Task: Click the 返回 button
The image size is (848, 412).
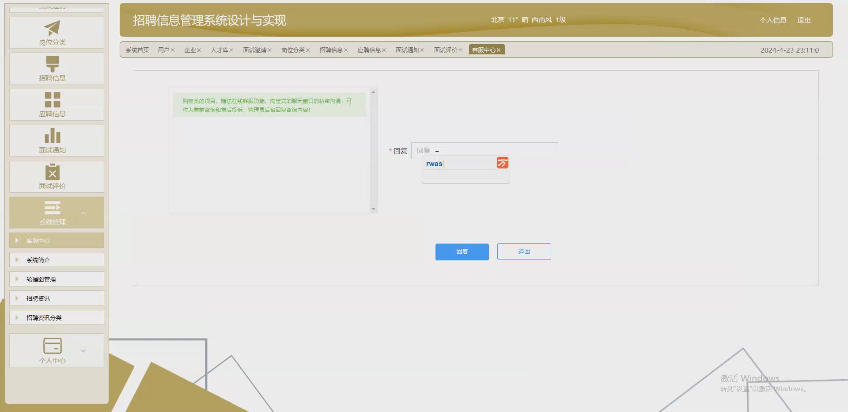Action: click(524, 252)
